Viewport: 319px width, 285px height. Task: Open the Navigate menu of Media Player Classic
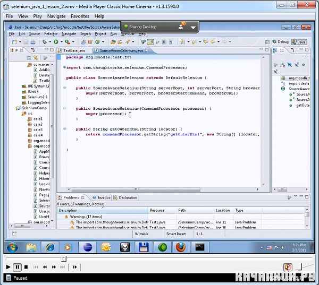pyautogui.click(x=56, y=16)
